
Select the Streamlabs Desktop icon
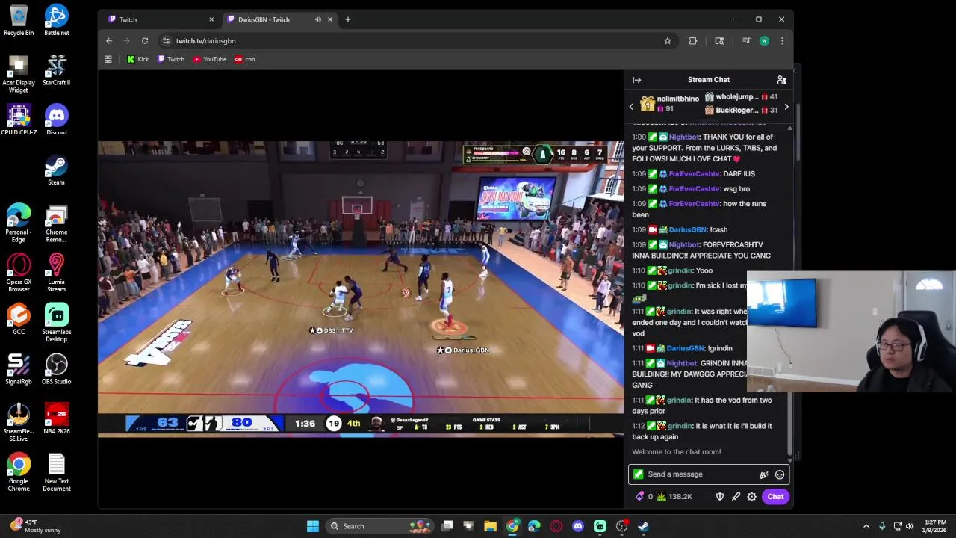click(x=57, y=323)
